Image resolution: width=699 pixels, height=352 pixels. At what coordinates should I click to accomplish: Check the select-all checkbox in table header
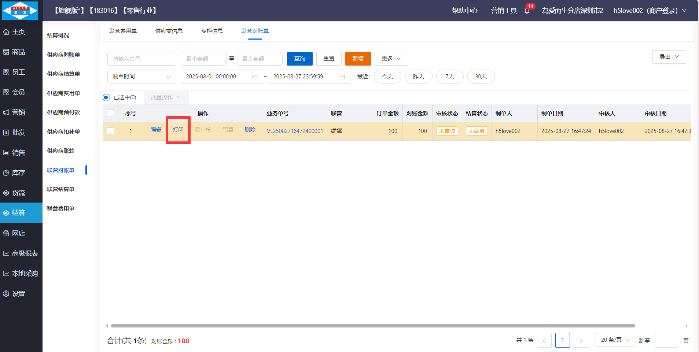pyautogui.click(x=110, y=113)
